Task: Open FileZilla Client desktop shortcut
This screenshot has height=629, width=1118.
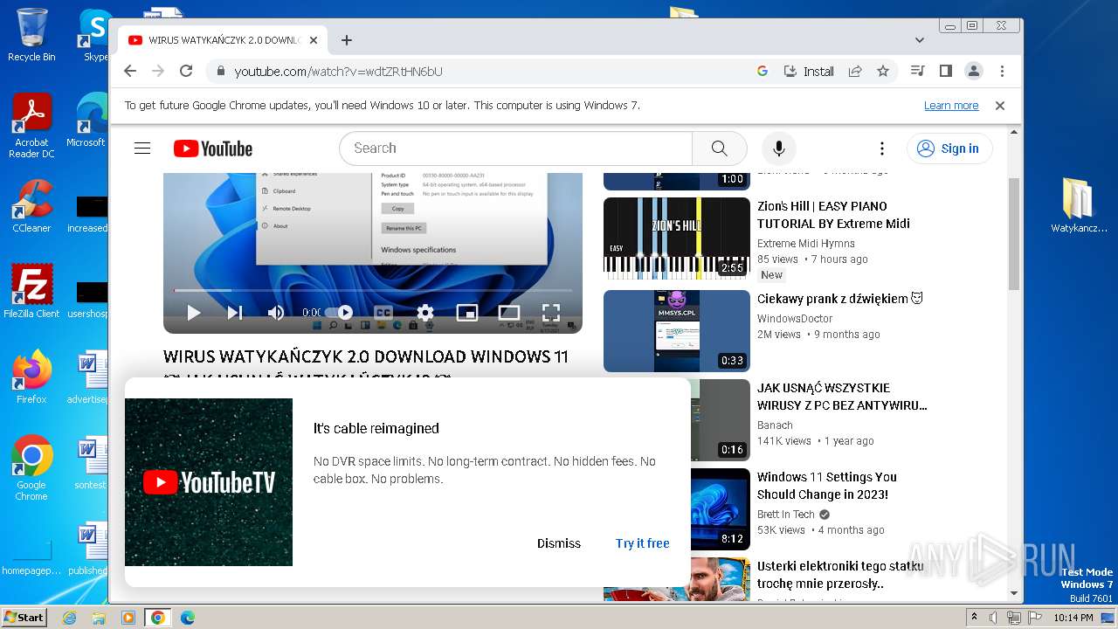Action: tap(31, 292)
